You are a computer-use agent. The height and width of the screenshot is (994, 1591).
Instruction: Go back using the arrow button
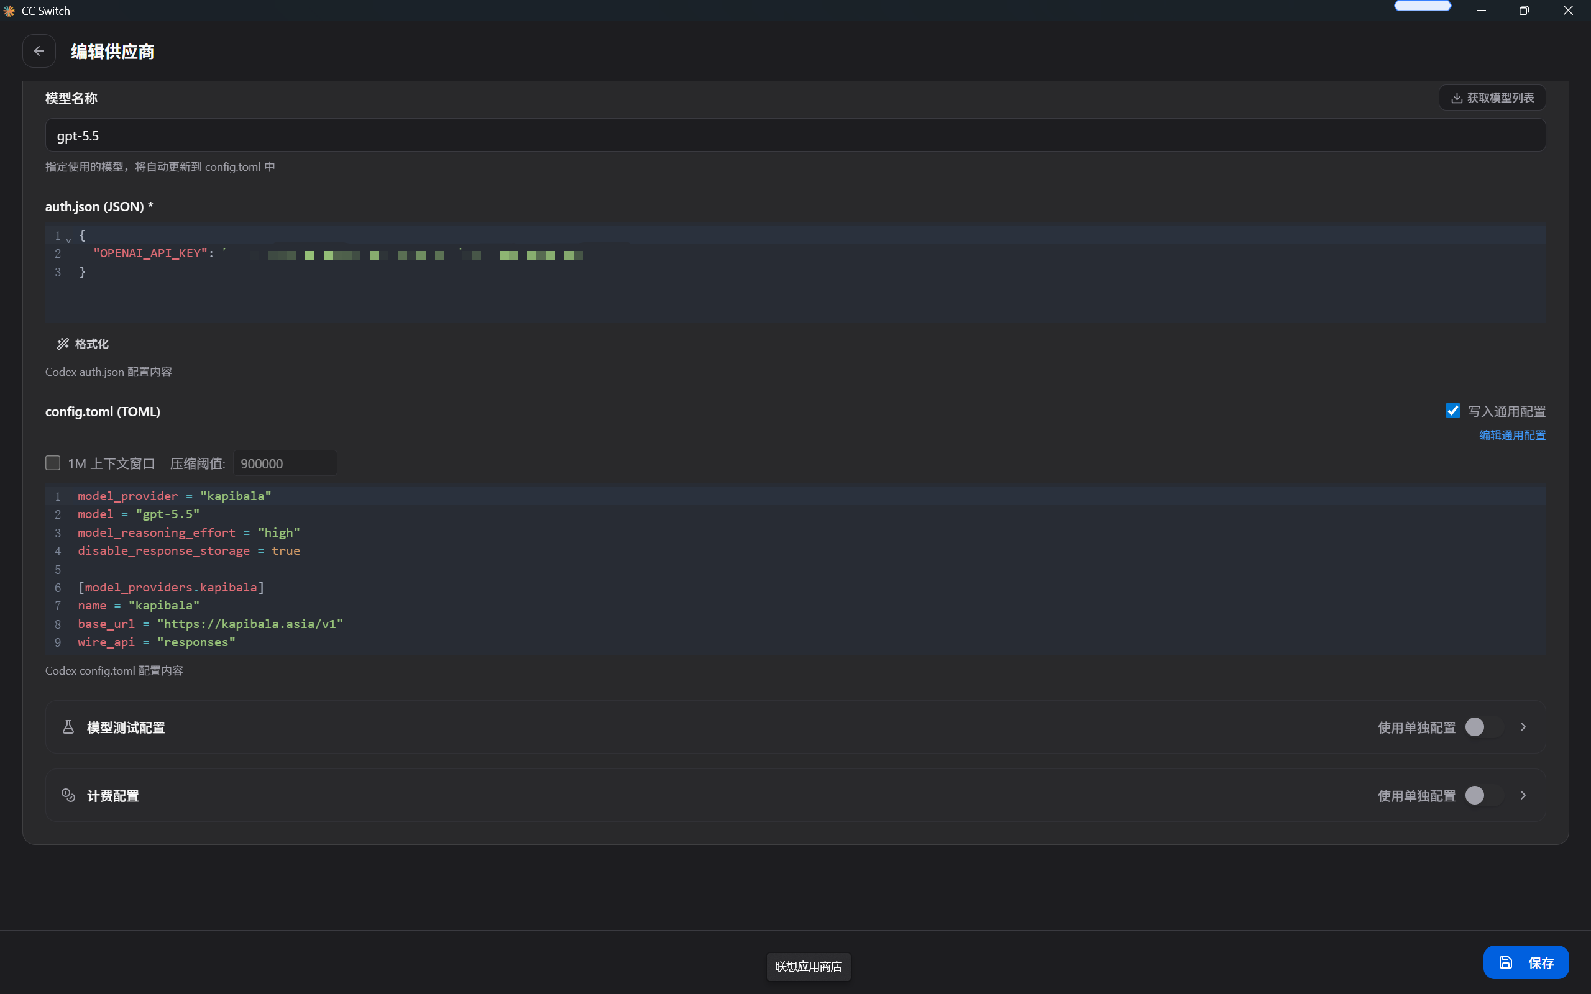pyautogui.click(x=39, y=52)
